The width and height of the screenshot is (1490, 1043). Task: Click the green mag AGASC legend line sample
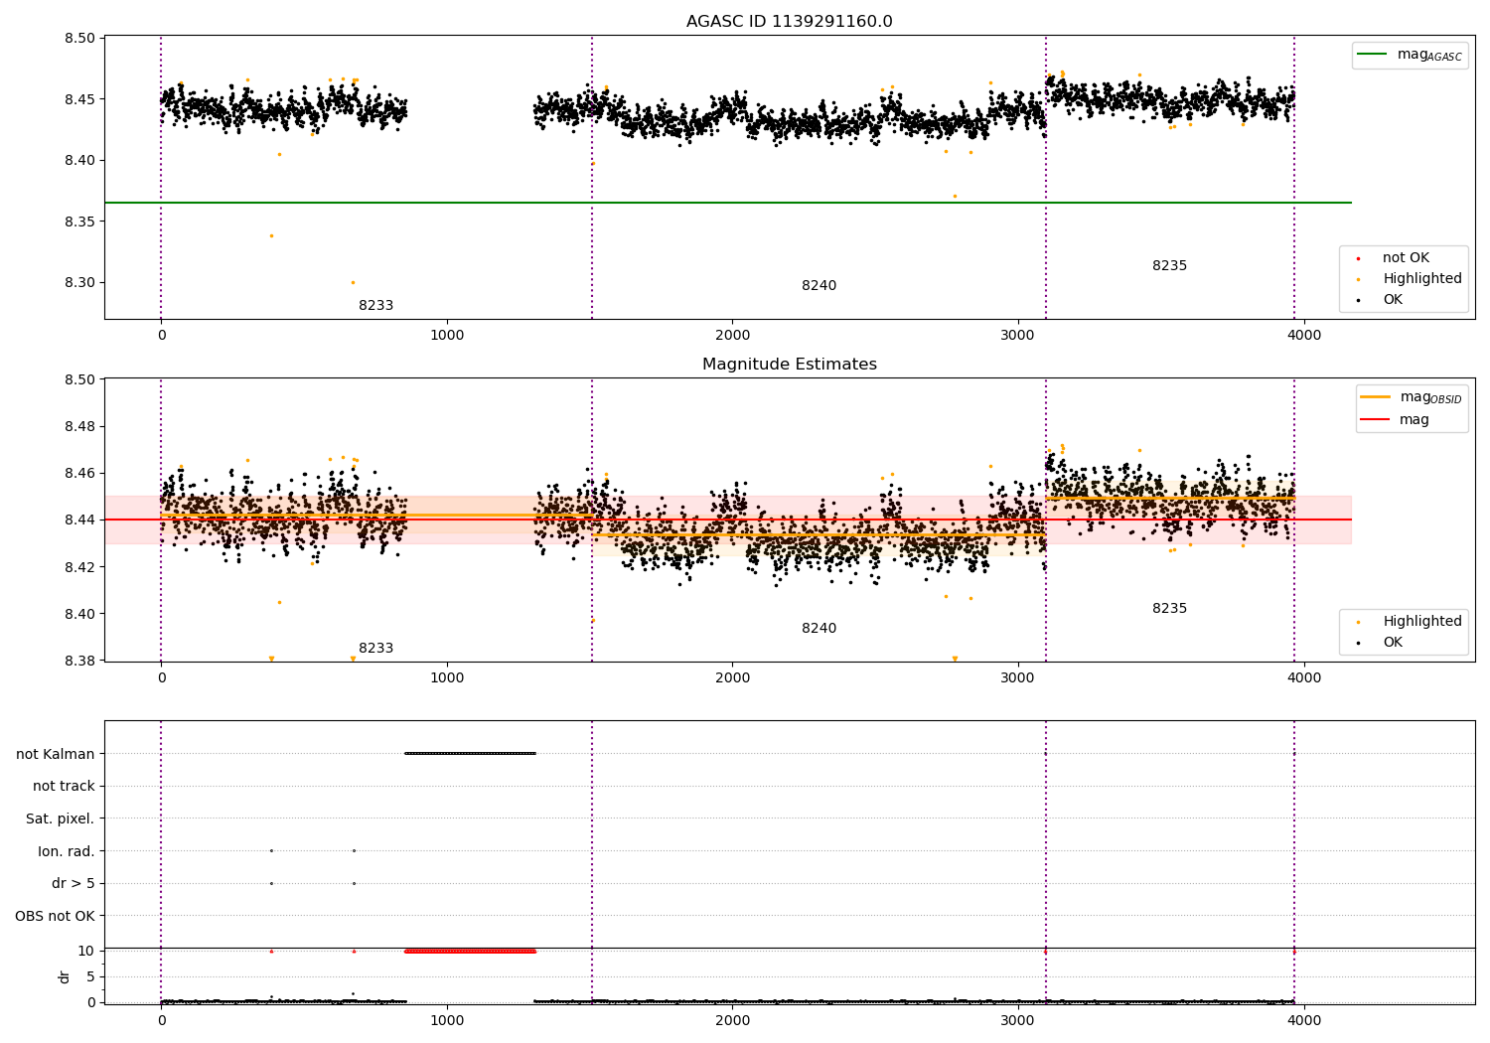(1373, 55)
